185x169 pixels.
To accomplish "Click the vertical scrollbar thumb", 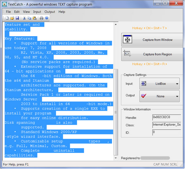I will click(x=116, y=112).
